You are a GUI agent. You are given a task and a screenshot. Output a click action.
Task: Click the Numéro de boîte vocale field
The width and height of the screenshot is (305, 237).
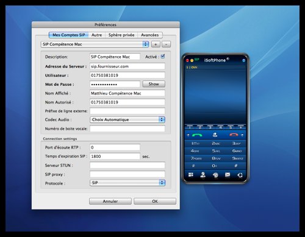coord(127,129)
